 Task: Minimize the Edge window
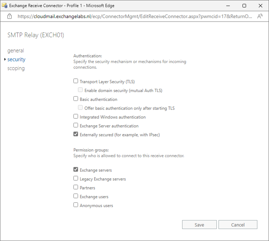[x=228, y=6]
